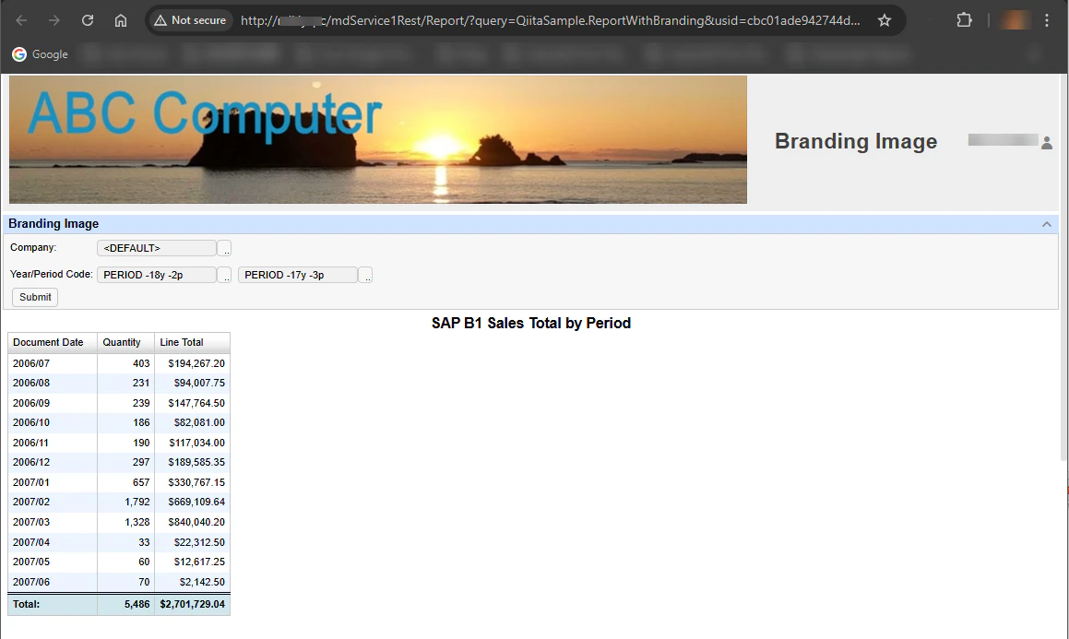Click the line total $82,081.00
Screen dimensions: 1069x639
(199, 422)
